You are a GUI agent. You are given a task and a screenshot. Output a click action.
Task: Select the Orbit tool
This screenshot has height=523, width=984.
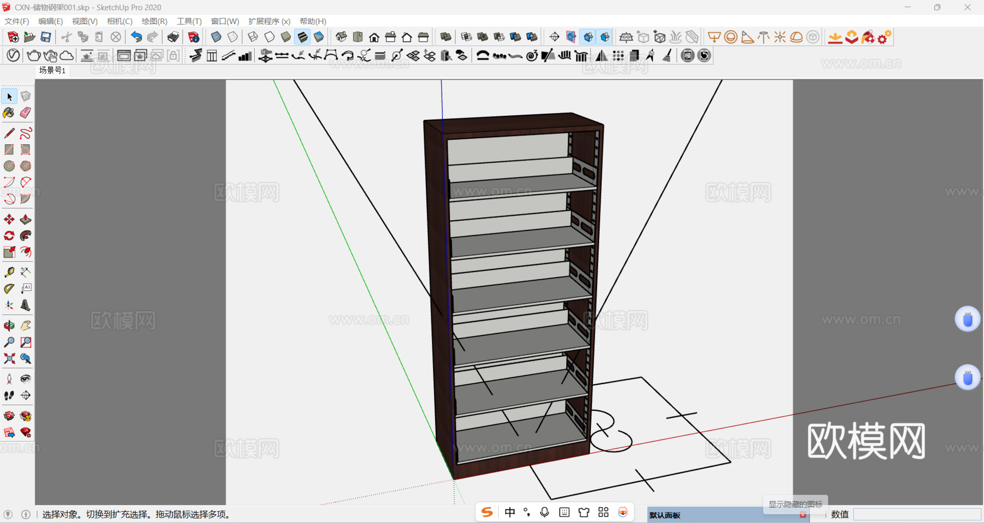9,326
